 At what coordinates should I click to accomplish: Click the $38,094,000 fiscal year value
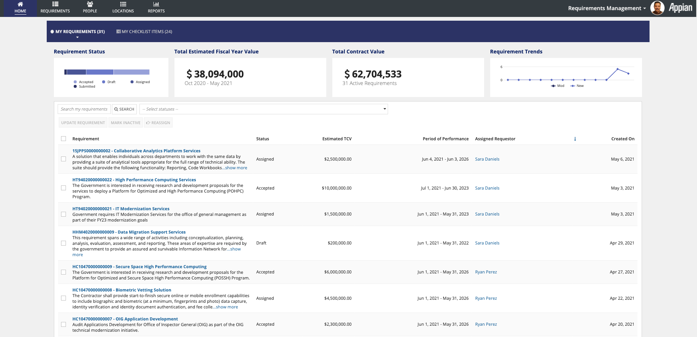215,74
